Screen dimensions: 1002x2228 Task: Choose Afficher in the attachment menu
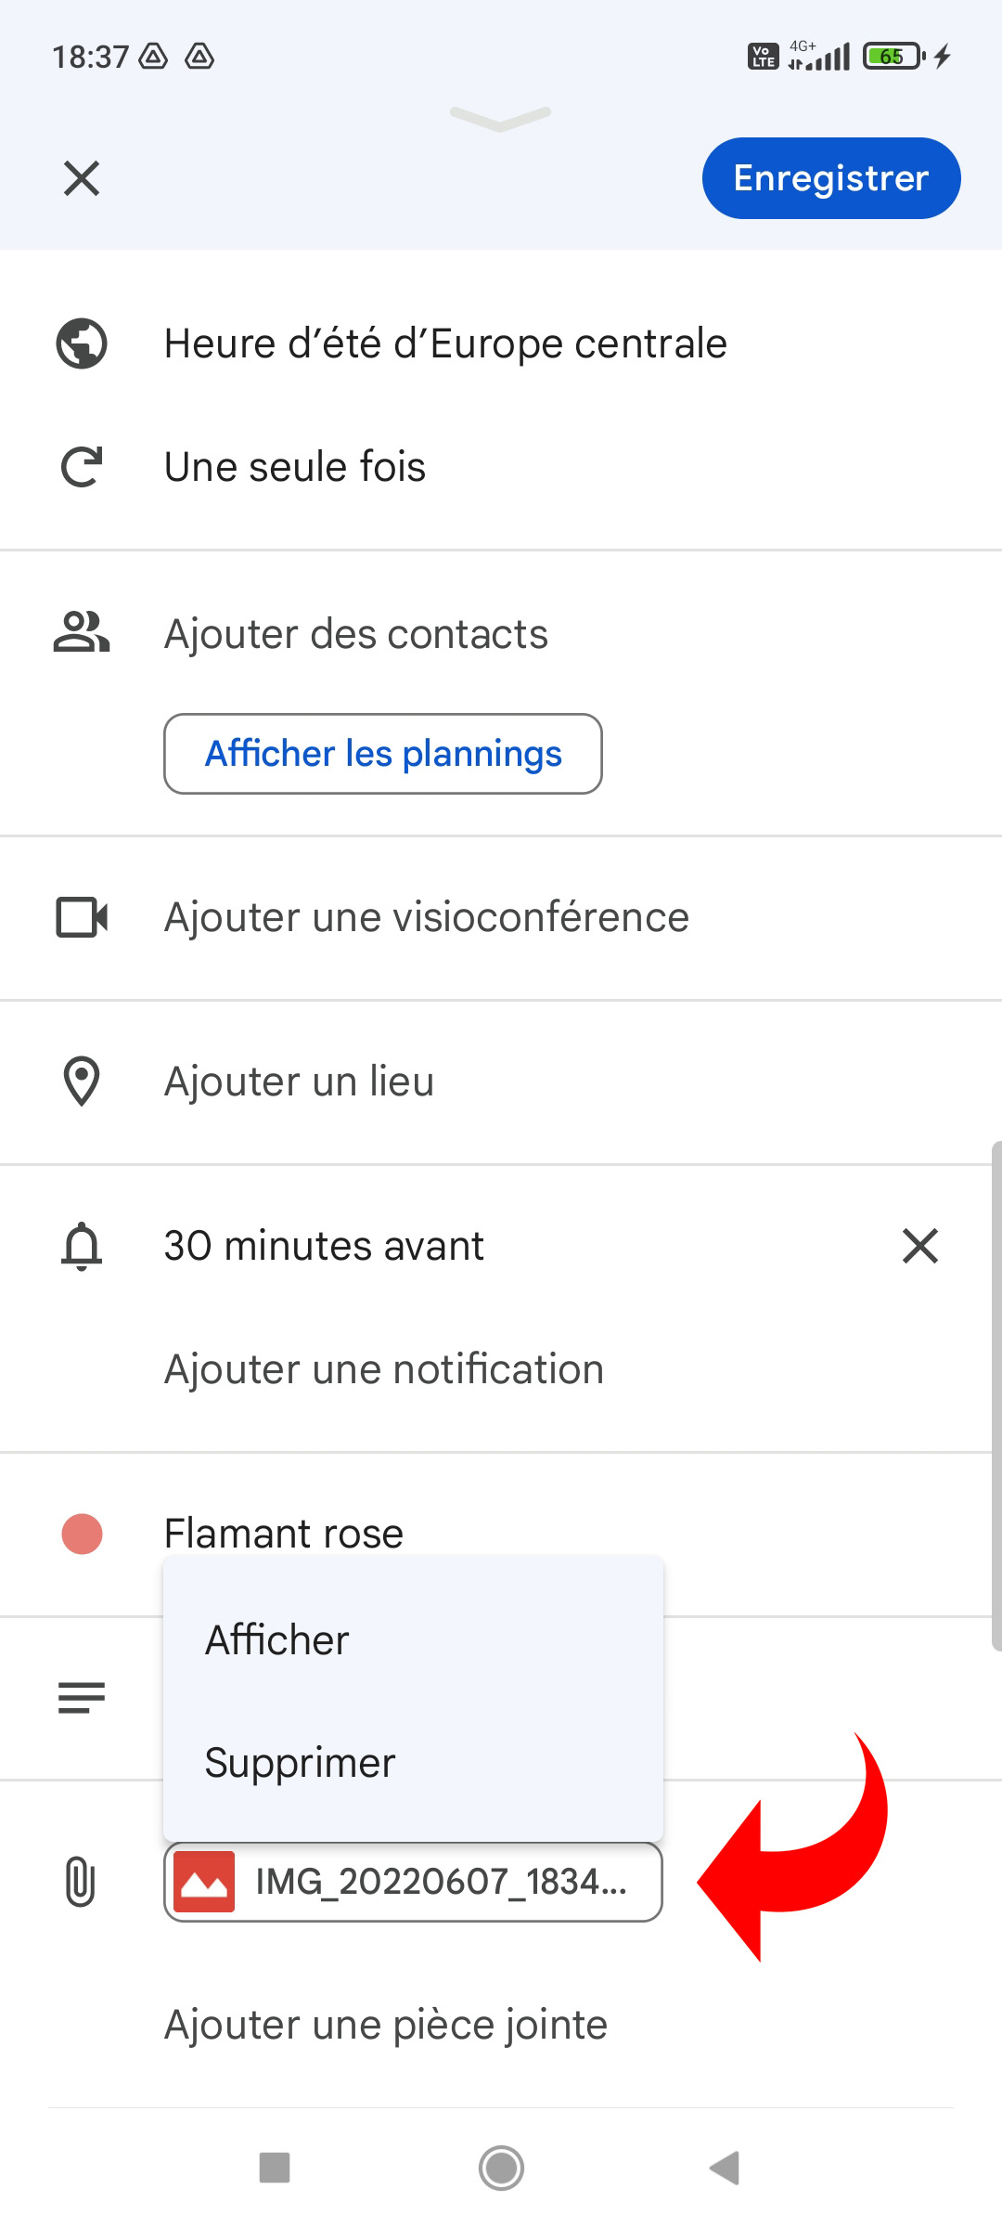277,1640
